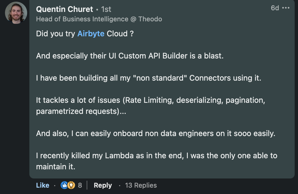The image size is (298, 194).
Task: Click the word Cloud after Airbyte
Action: point(117,34)
